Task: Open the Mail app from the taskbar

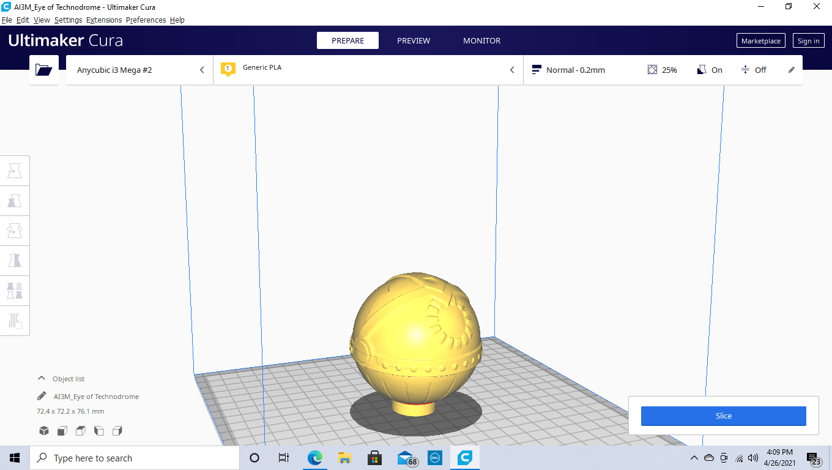Action: coord(406,458)
